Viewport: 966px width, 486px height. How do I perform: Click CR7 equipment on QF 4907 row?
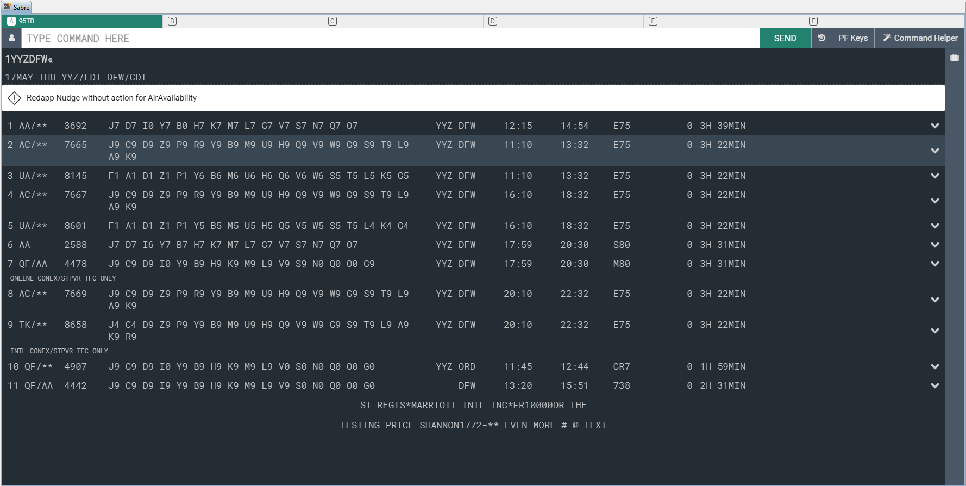click(622, 366)
